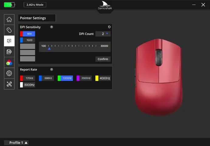Close the Darmoshark window
The image size is (210, 146).
pos(203,5)
